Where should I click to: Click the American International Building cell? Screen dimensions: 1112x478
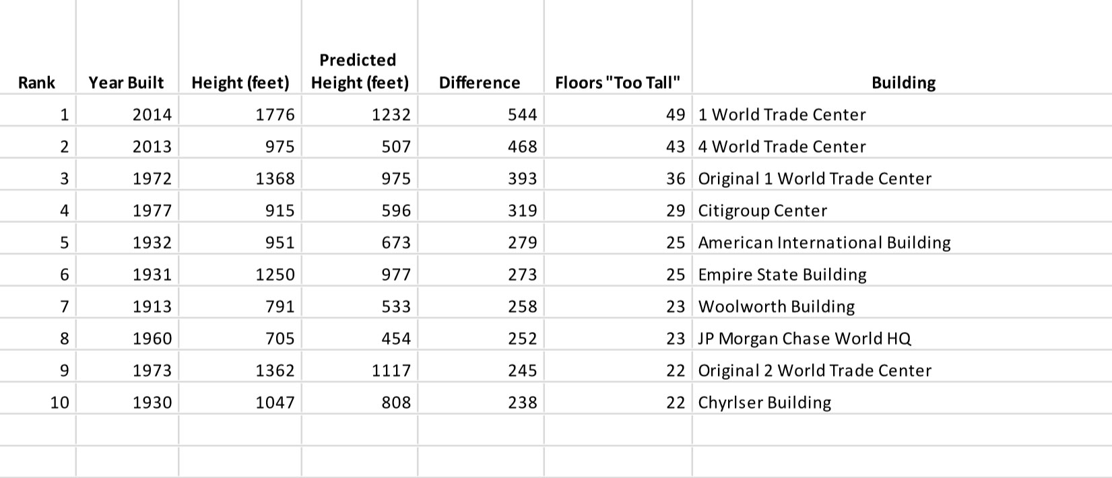902,242
